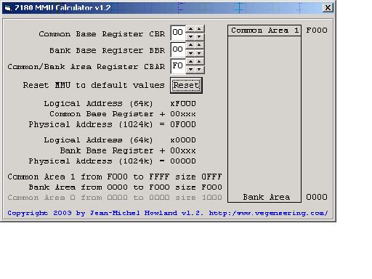Click the 'Bank Area' label in the memory map
372x279 pixels.
click(x=267, y=197)
